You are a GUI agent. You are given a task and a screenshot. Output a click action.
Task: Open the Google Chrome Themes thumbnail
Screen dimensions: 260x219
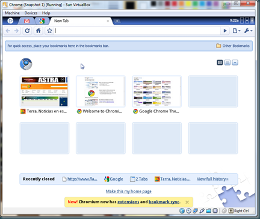(x=156, y=91)
